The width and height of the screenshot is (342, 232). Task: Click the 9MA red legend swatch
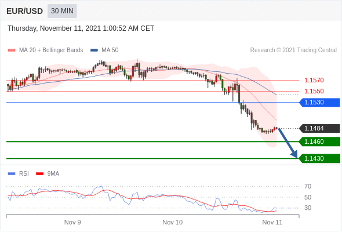39,174
